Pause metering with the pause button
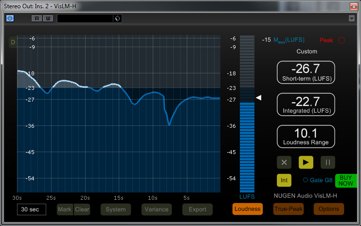Image resolution: width=361 pixels, height=226 pixels. [328, 162]
